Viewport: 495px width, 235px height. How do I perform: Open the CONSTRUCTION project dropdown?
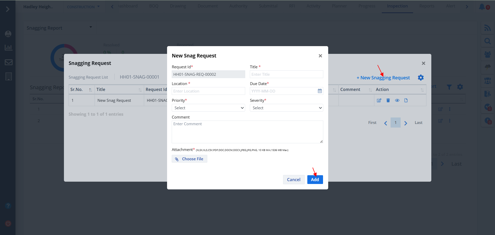83,7
